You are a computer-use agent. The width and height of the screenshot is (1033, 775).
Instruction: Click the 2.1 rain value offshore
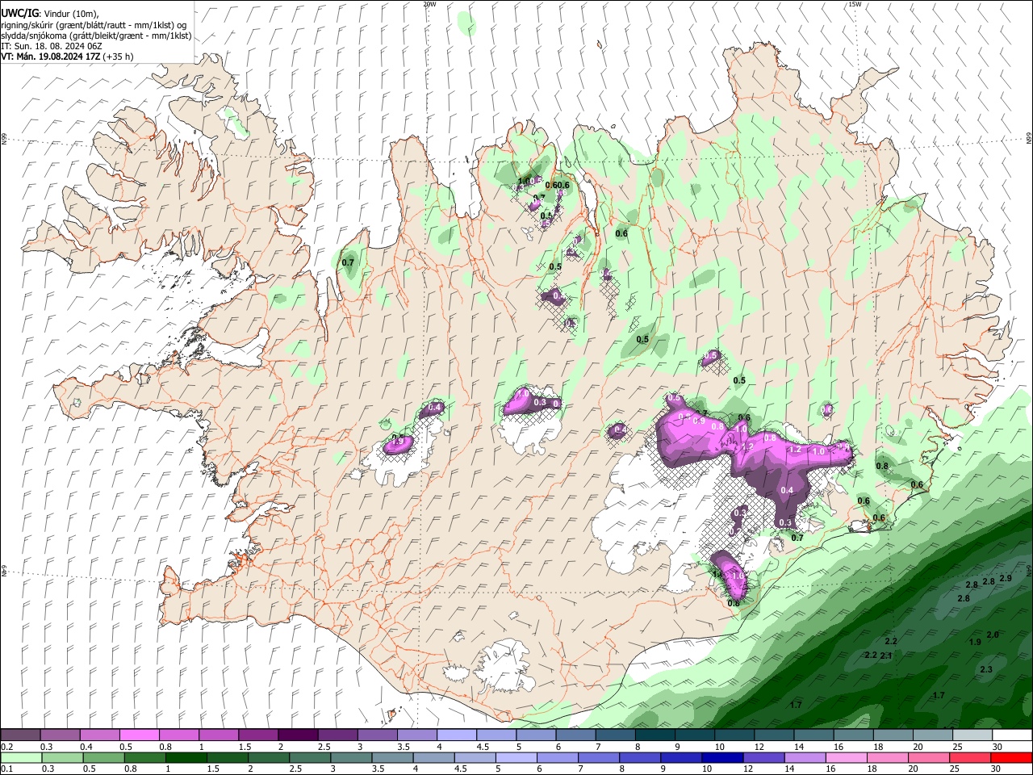pos(886,656)
